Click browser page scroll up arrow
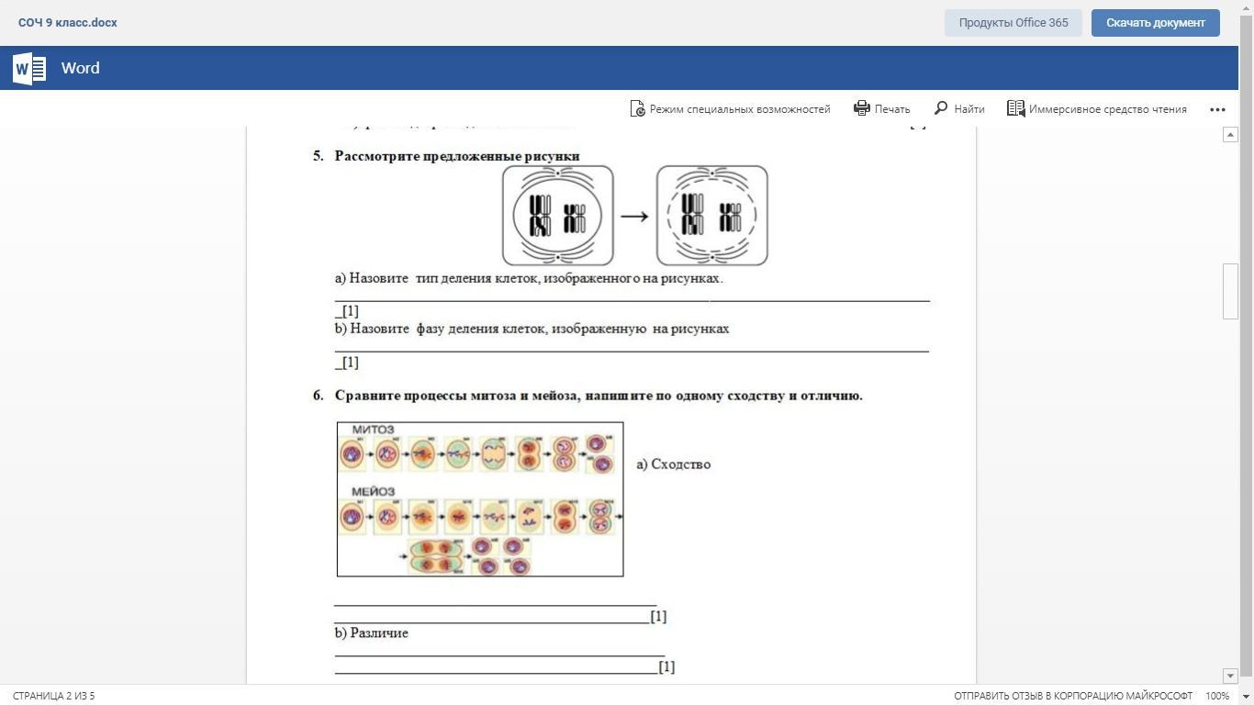The height and width of the screenshot is (705, 1254). click(1247, 7)
